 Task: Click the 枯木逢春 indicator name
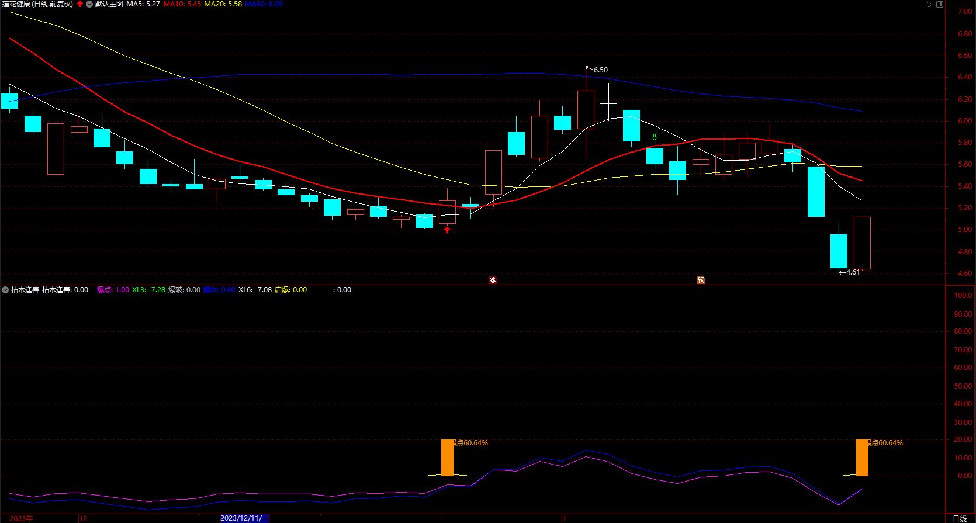pyautogui.click(x=25, y=290)
